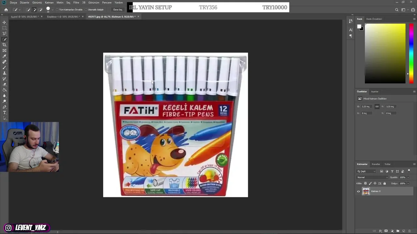
Task: Create new fill or adjustment layer
Action: [x=392, y=231]
